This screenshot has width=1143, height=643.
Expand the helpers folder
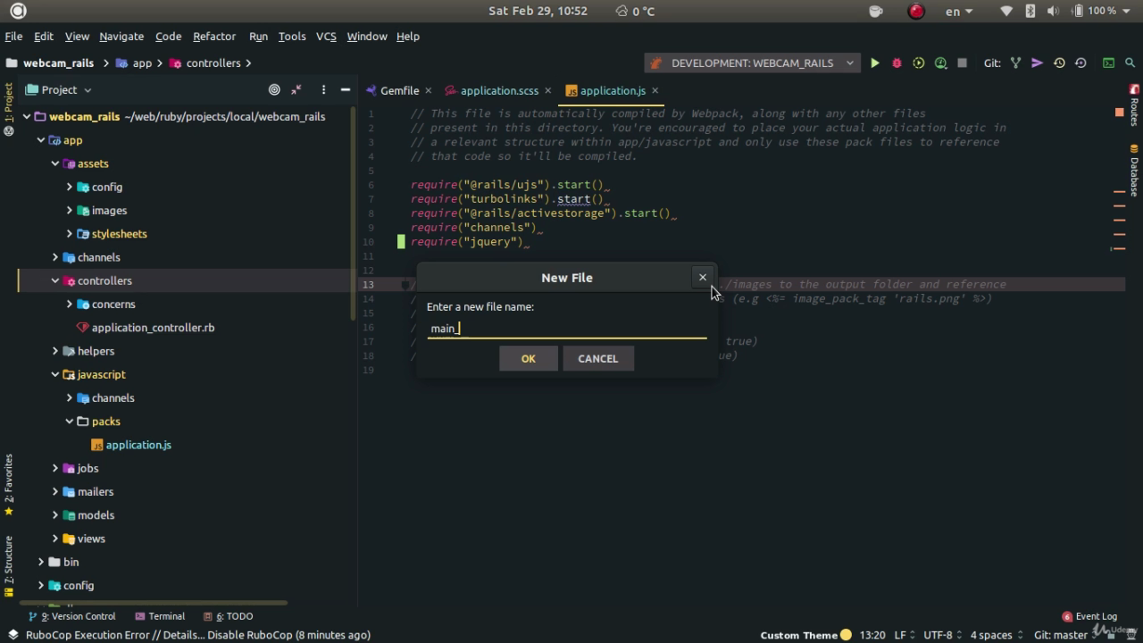55,351
